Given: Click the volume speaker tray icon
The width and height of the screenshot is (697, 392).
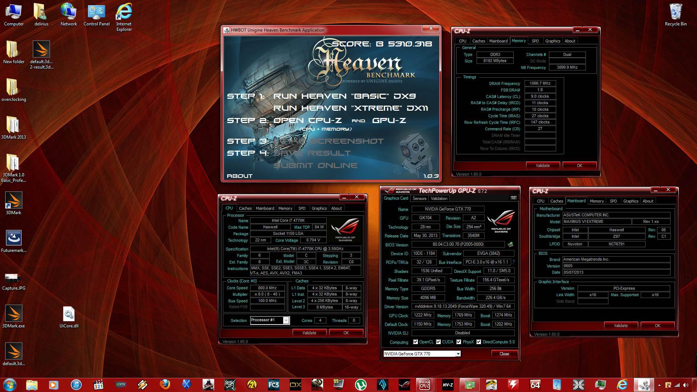Looking at the screenshot, I should 685,385.
